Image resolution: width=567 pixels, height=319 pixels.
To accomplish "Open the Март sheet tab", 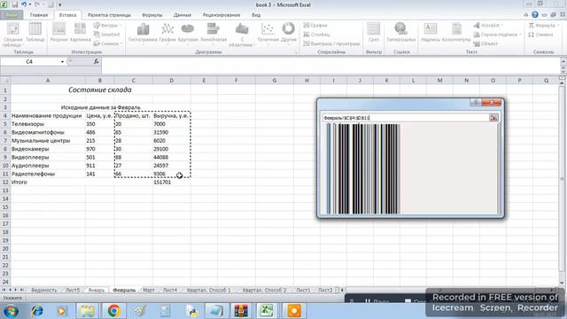I will pyautogui.click(x=149, y=290).
